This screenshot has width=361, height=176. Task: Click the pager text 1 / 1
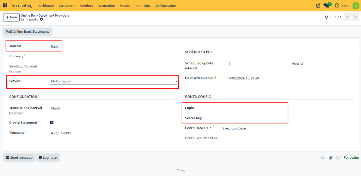pyautogui.click(x=338, y=17)
